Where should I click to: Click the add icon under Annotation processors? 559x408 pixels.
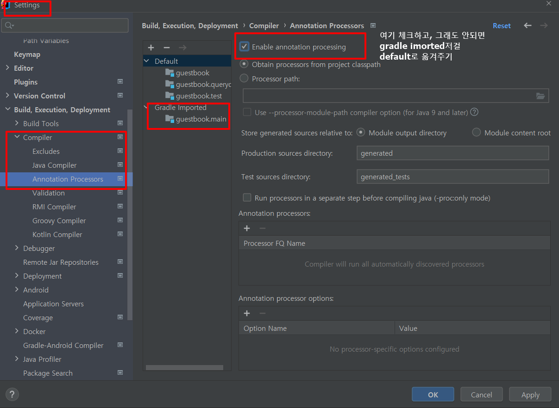pyautogui.click(x=247, y=228)
